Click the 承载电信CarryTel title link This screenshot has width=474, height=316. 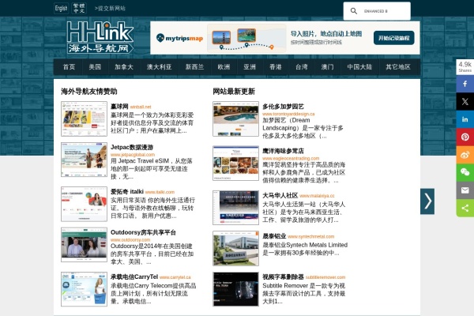134,277
